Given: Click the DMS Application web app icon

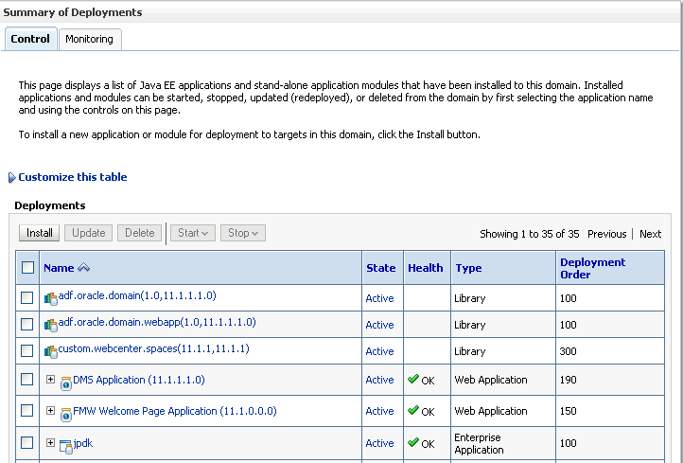Looking at the screenshot, I should tap(66, 383).
